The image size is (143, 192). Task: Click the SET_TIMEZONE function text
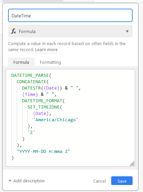click(43, 107)
